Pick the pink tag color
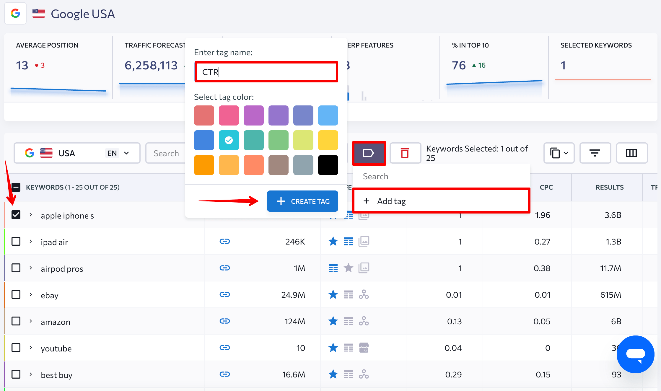 click(x=229, y=115)
